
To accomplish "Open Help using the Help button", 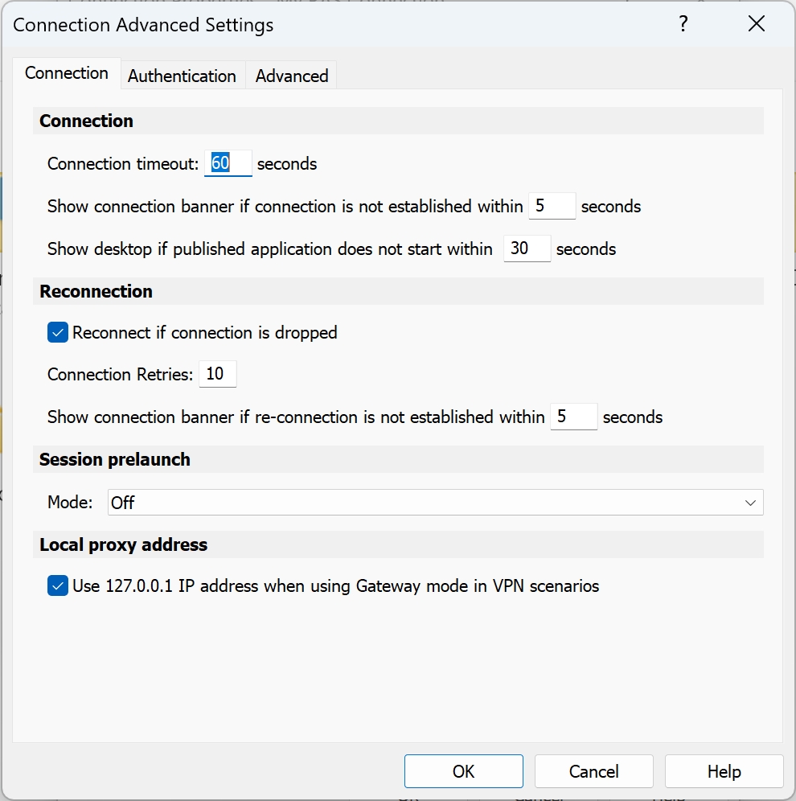I will tap(724, 771).
